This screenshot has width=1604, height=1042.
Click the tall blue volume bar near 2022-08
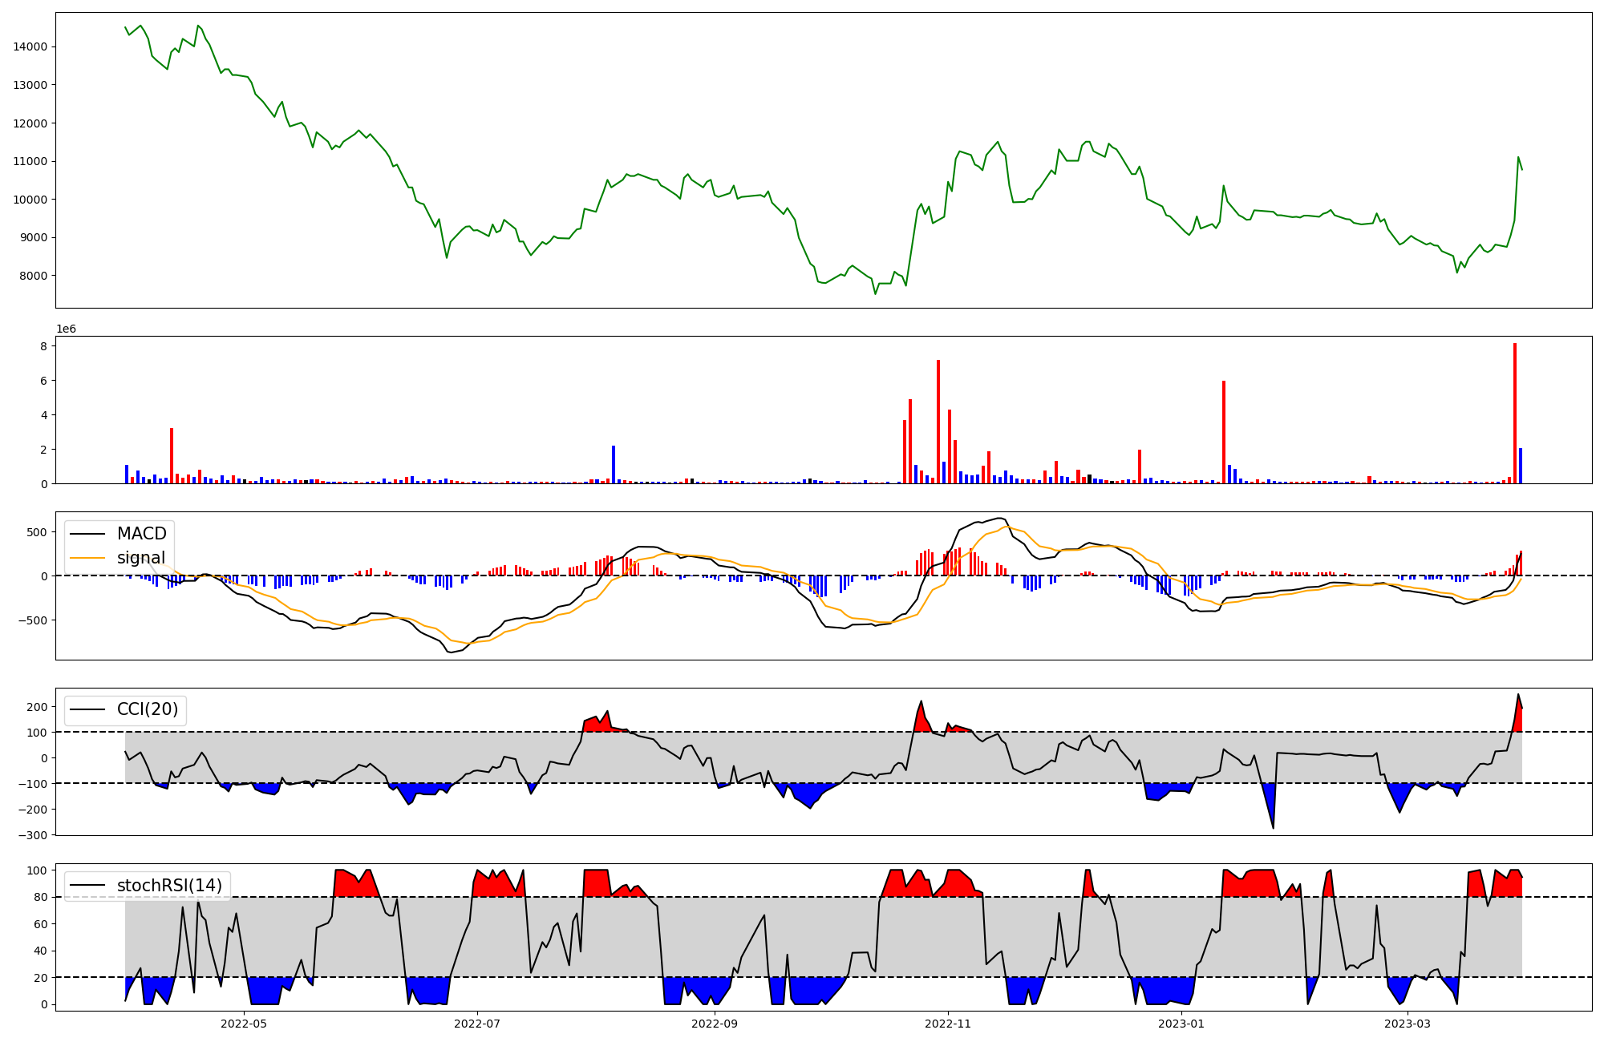(614, 465)
